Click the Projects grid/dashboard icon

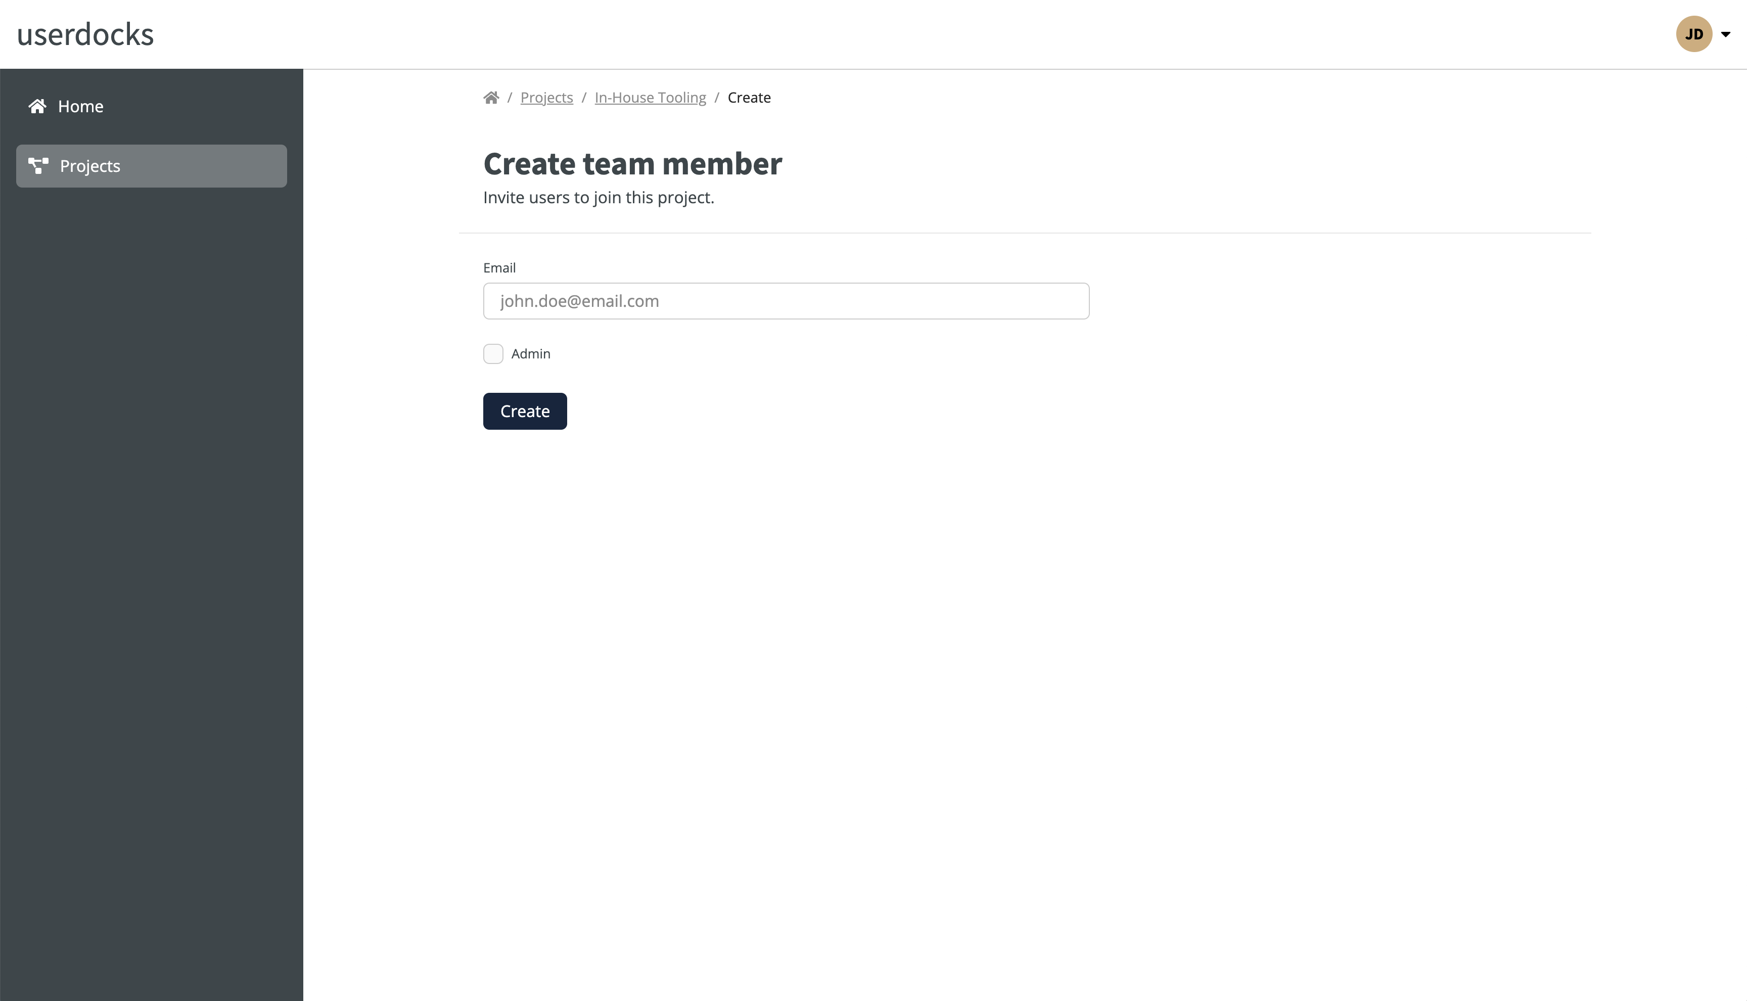[37, 166]
